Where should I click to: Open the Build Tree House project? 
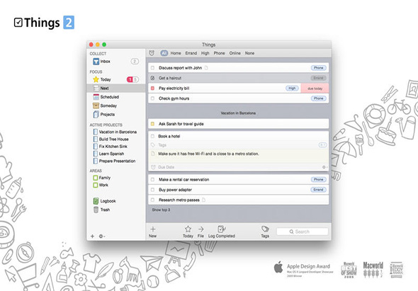point(114,139)
